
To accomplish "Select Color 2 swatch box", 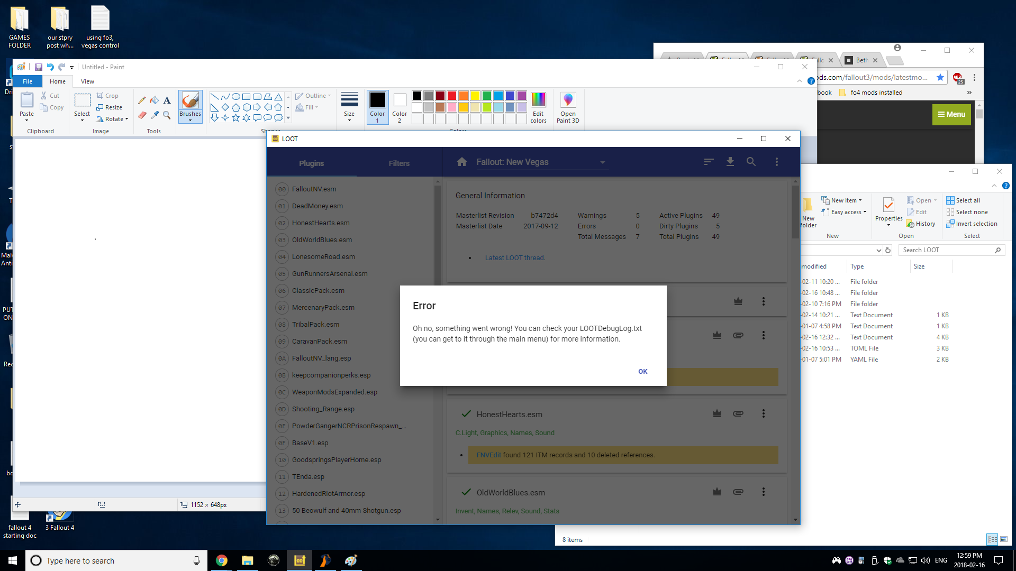I will pos(400,107).
